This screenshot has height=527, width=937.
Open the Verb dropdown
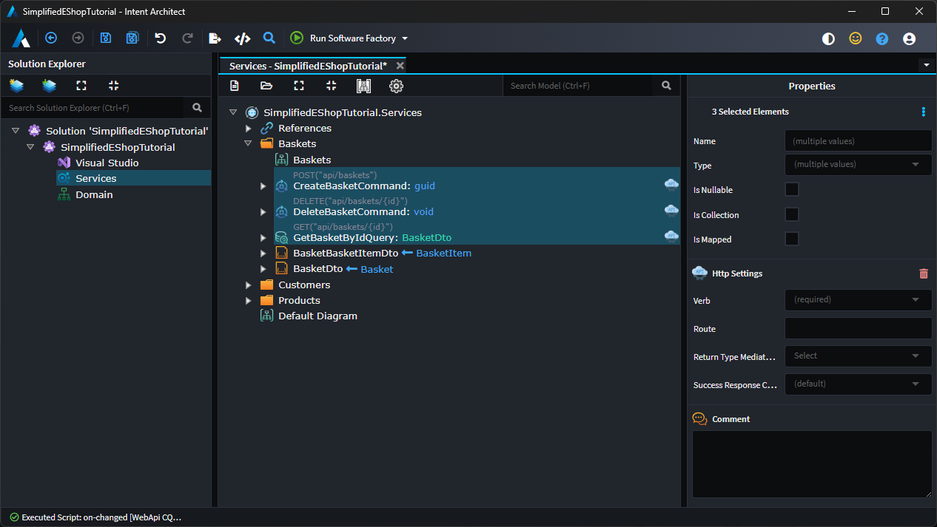tap(858, 300)
